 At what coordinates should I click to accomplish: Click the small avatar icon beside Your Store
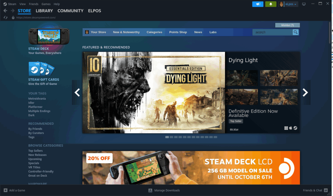click(87, 32)
